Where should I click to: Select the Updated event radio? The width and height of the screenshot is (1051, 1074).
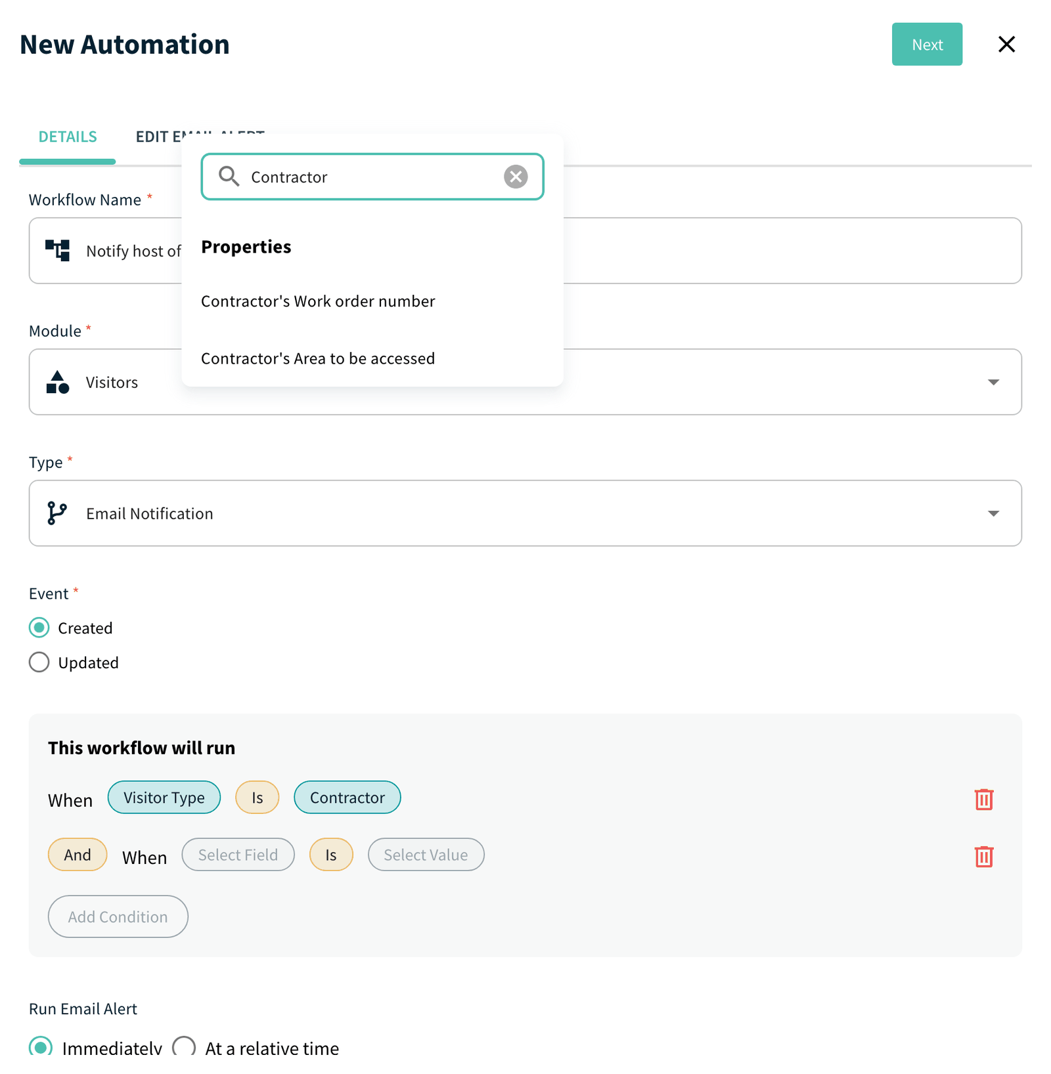pos(39,662)
